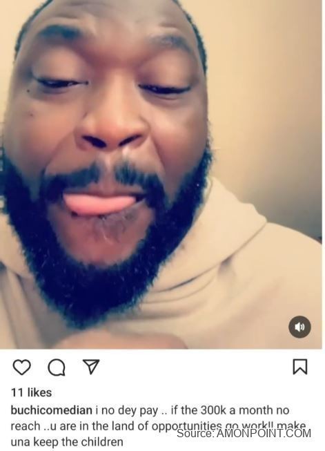Open the buchicomedian profile from the caption
325x451 pixels.
click(52, 410)
